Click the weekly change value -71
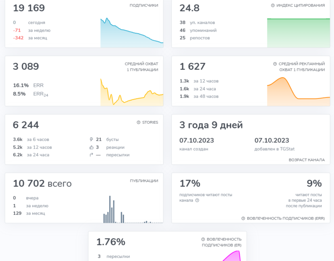 17,30
